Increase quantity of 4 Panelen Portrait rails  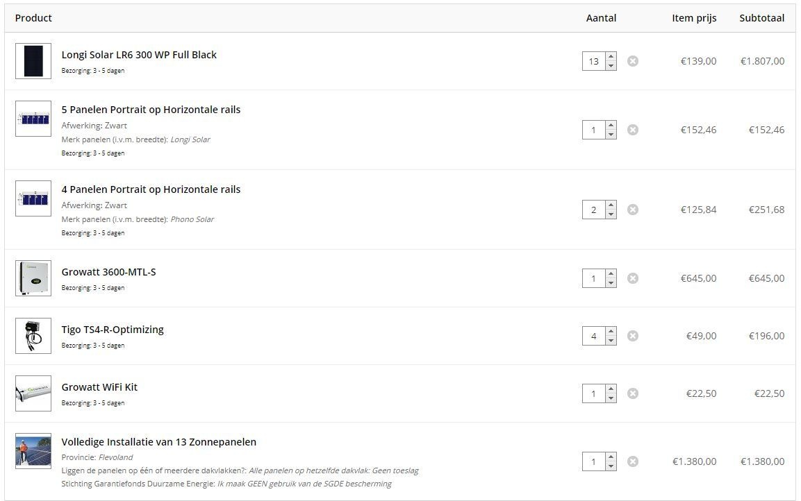click(611, 205)
